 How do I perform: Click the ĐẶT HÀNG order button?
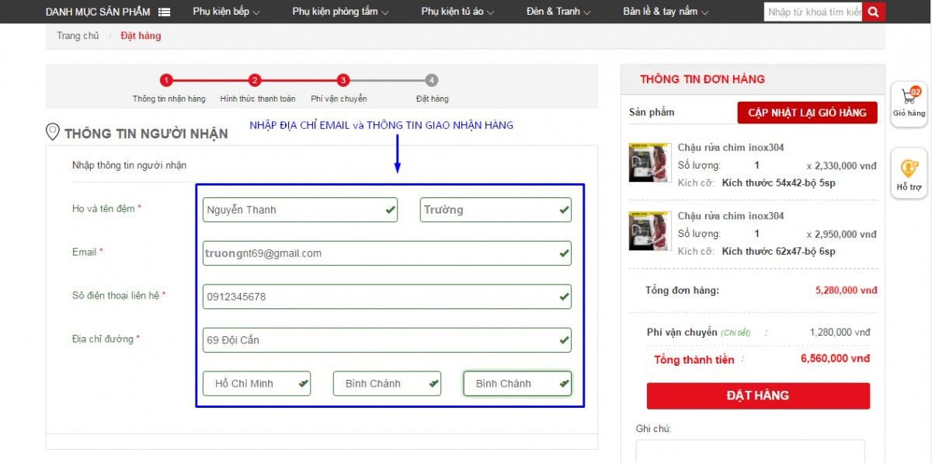(758, 395)
